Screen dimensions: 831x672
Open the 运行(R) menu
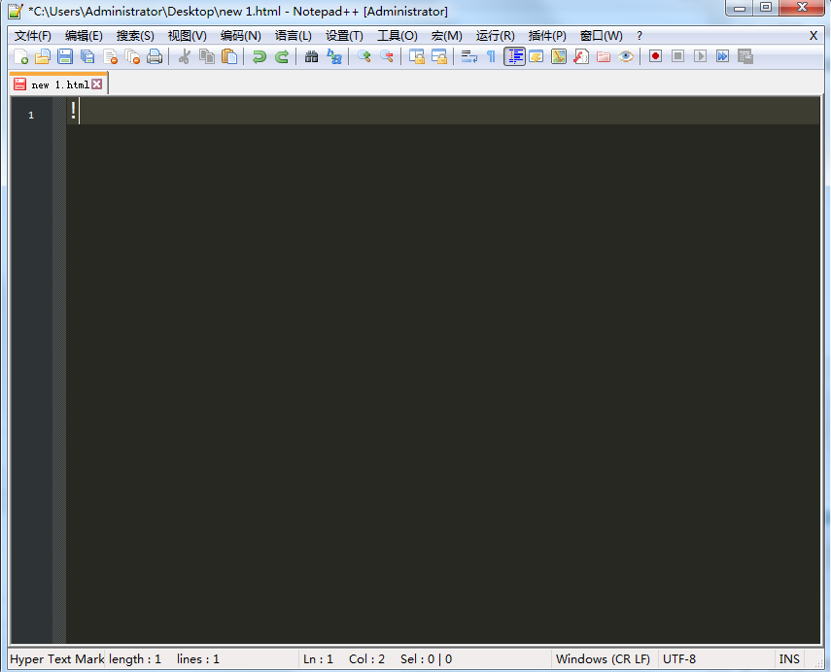click(x=495, y=36)
